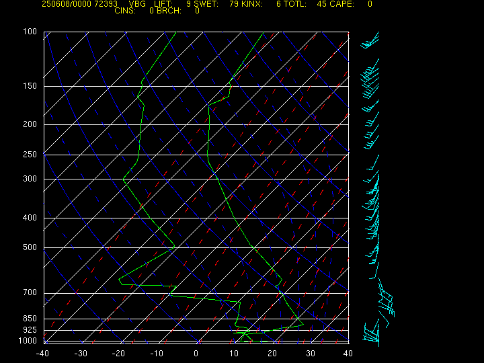Click the 100 pressure level label
The width and height of the screenshot is (484, 363).
click(30, 32)
